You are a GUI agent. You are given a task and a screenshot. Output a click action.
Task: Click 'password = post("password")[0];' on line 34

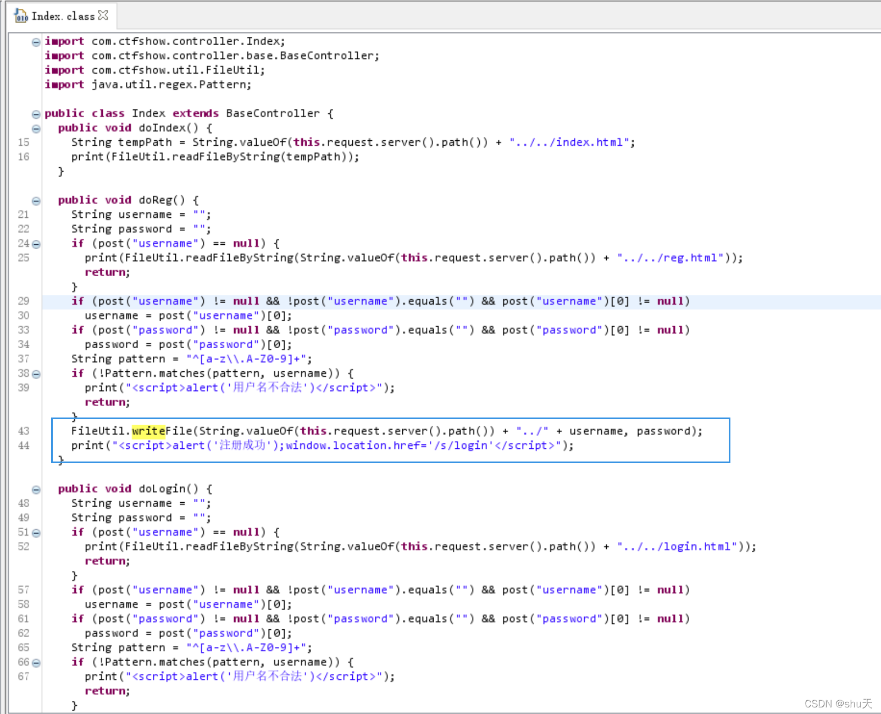[189, 344]
